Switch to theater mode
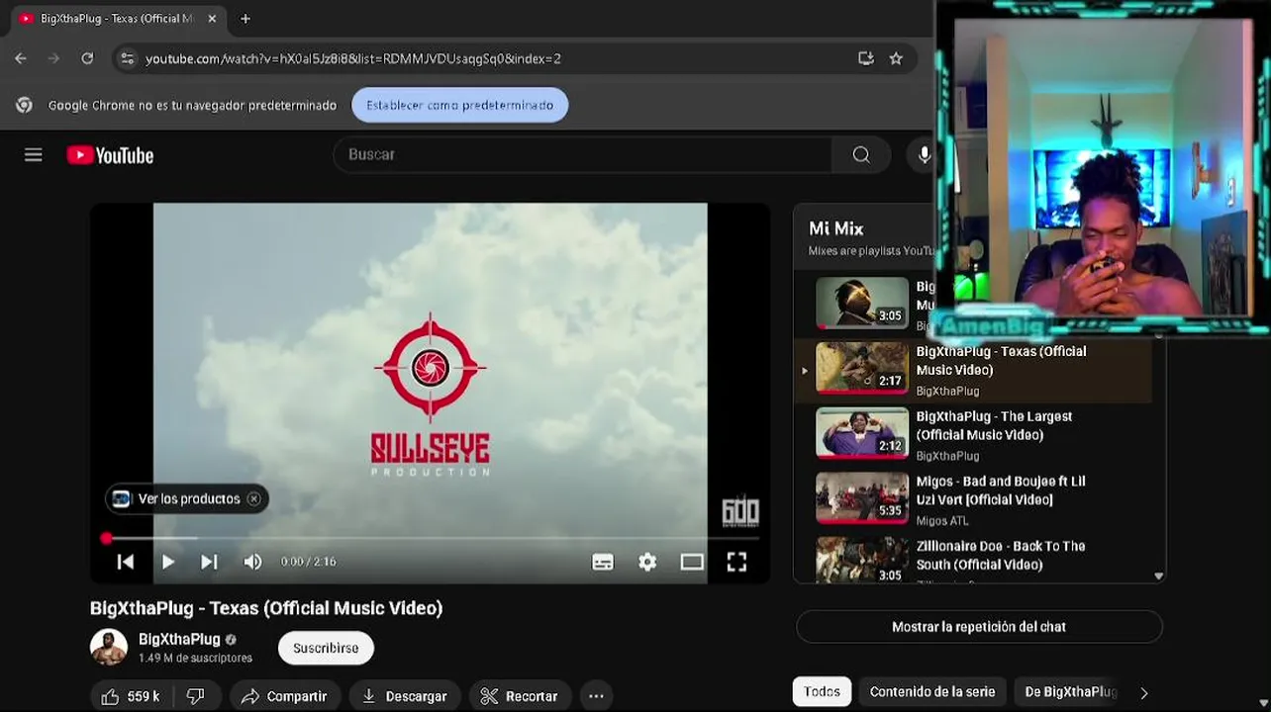 click(692, 562)
